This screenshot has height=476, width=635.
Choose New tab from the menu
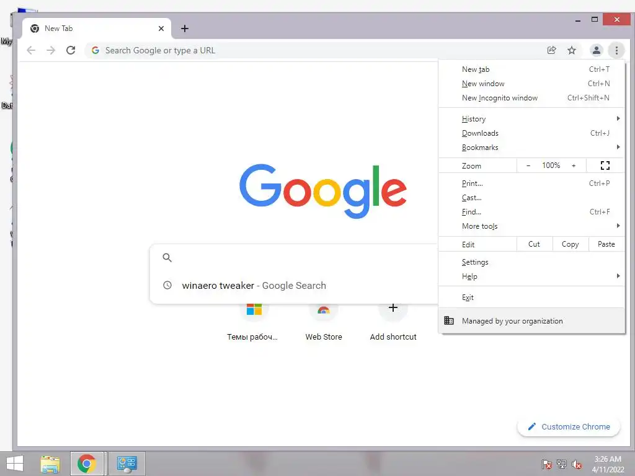(531, 69)
